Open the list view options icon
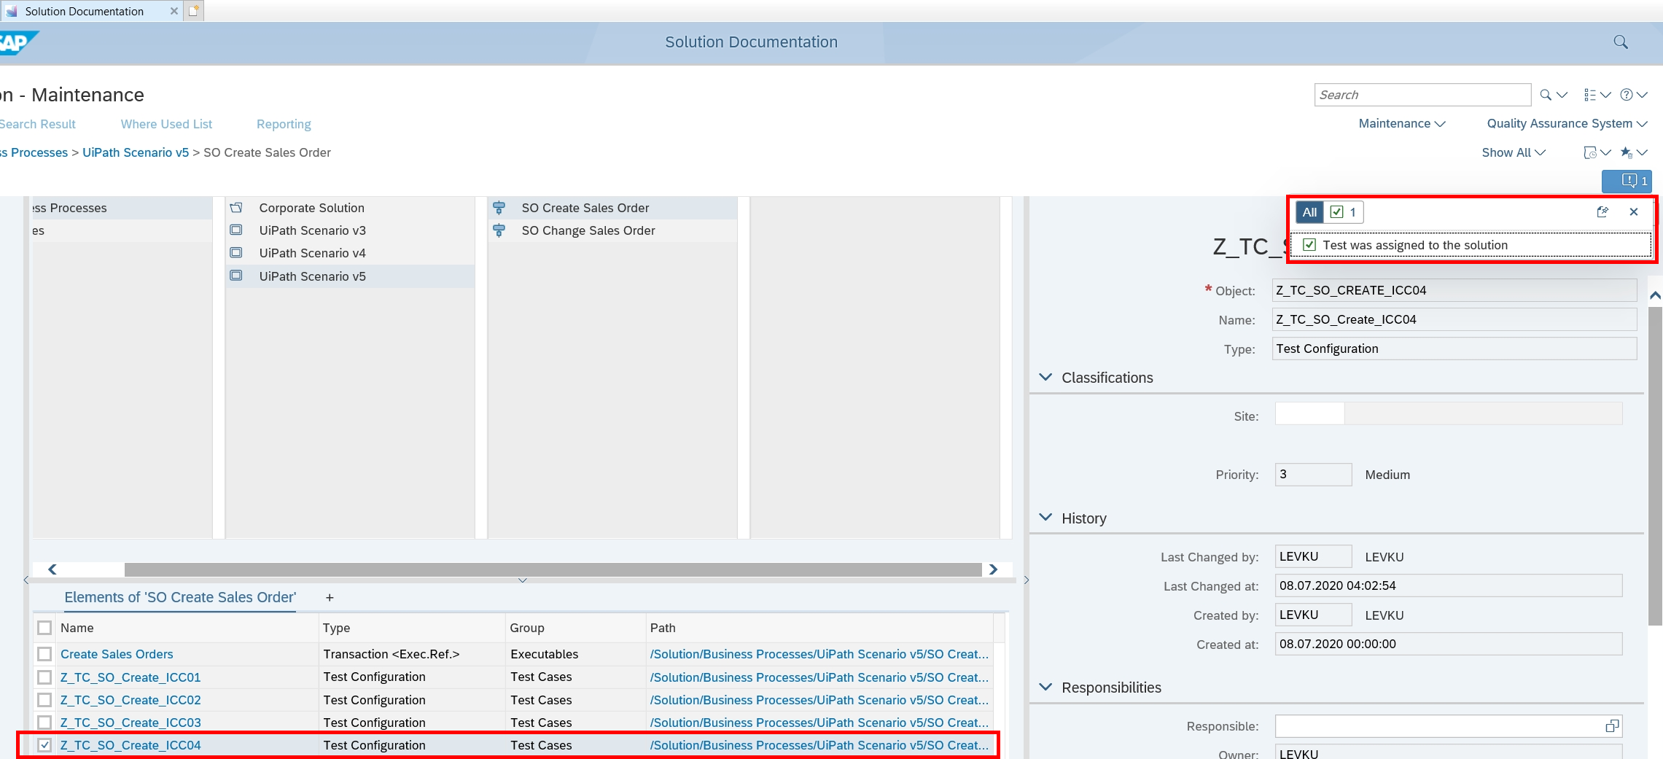 1590,95
